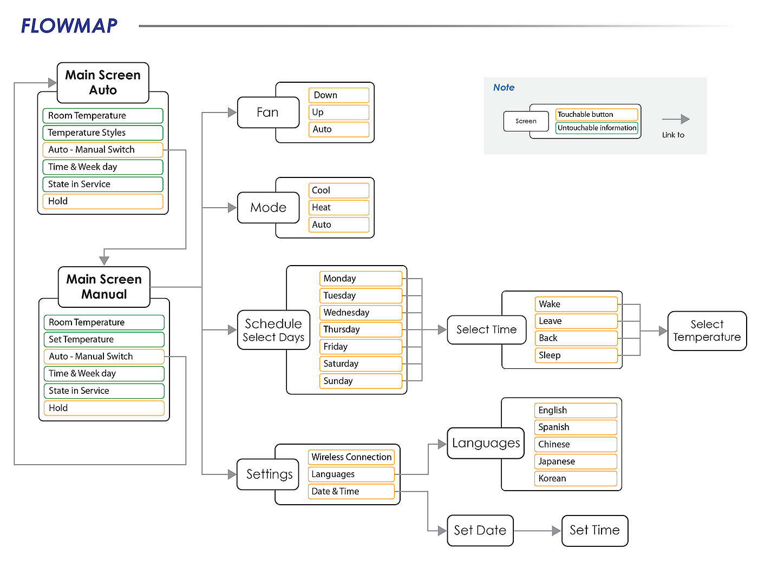Tap Auto - Manual Switch in Main Screen Auto
Viewport: 758px width, 568px height.
coord(103,150)
